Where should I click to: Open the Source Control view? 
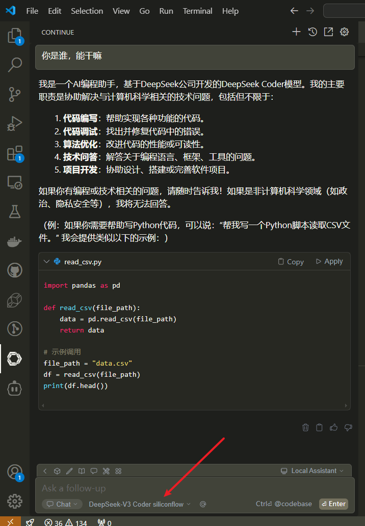pos(14,94)
